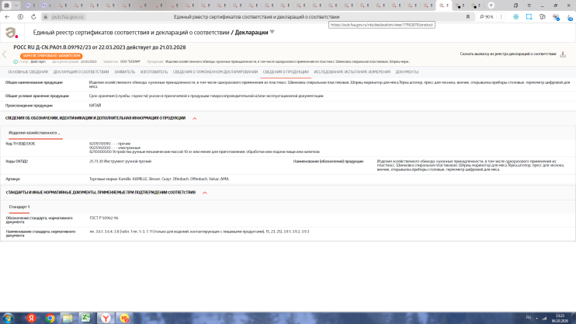The height and width of the screenshot is (324, 576).
Task: Reload the page with the refresh icon
Action: click(33, 17)
